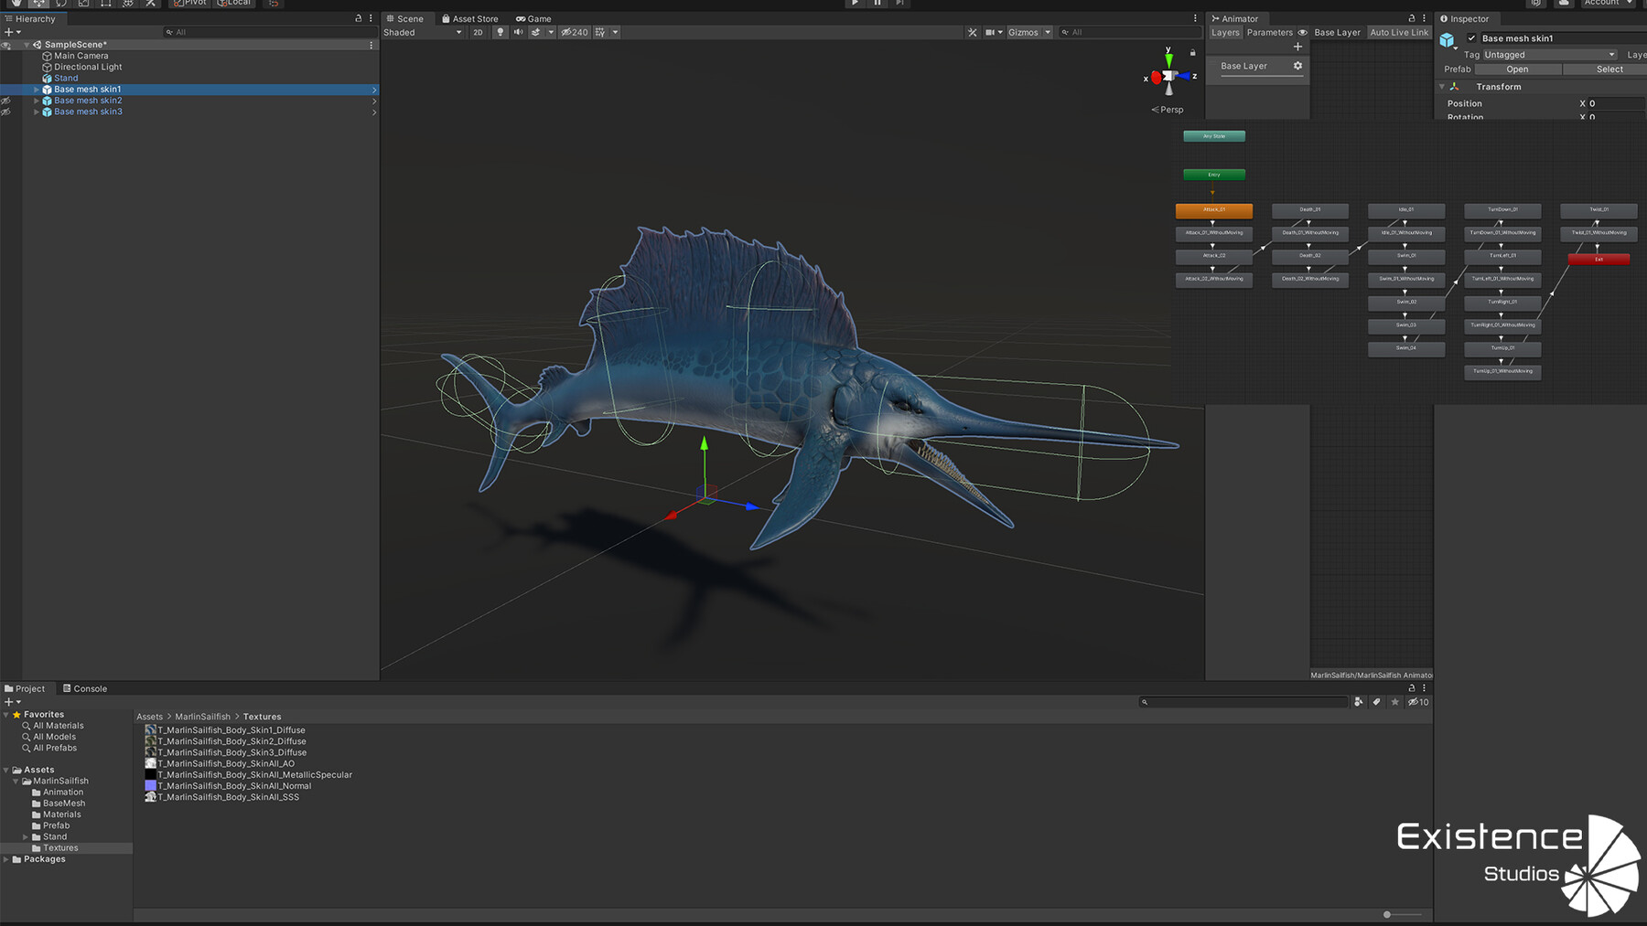This screenshot has height=926, width=1647.
Task: Open the prefab with the Open button
Action: coord(1517,69)
